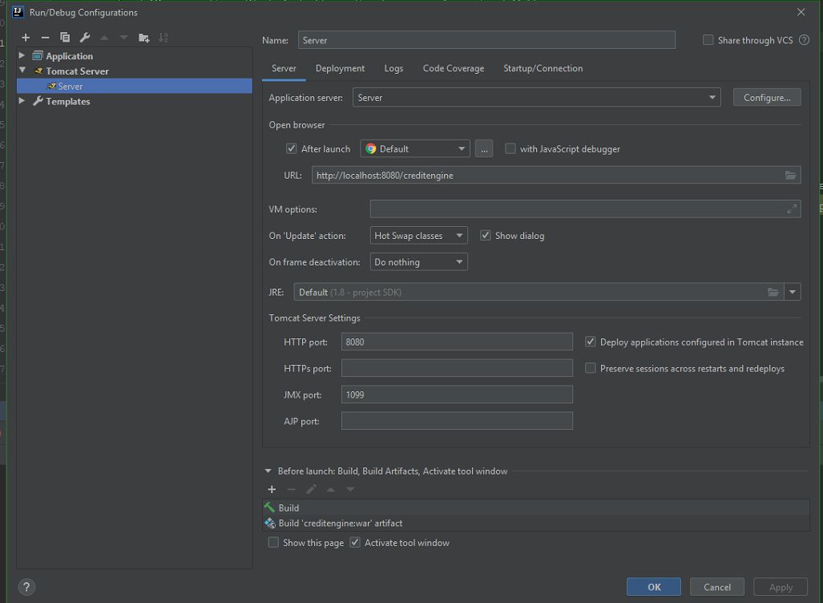Toggle Share through VCS checkbox
The width and height of the screenshot is (823, 603).
[708, 40]
